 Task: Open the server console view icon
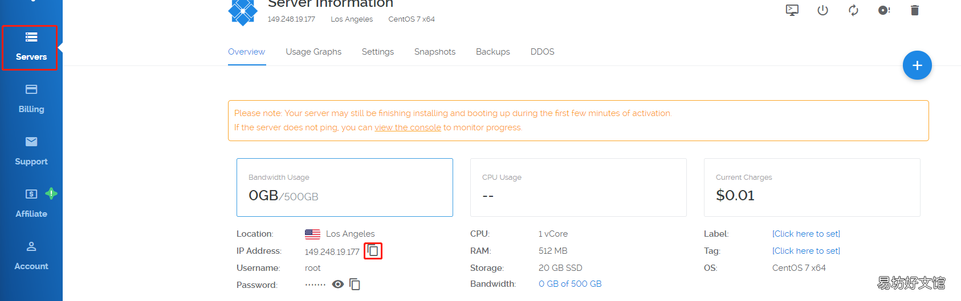coord(792,10)
